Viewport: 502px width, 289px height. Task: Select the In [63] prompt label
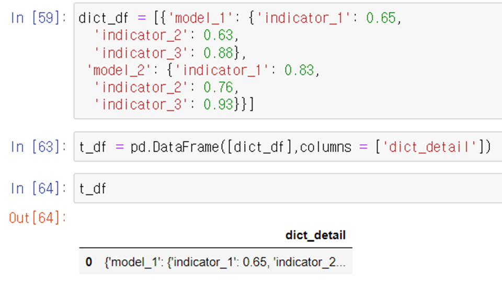pos(38,147)
